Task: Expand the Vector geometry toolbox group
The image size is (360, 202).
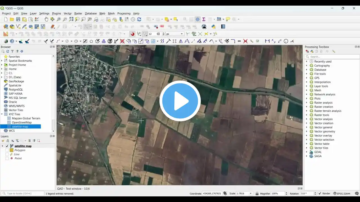Action: (x=307, y=131)
